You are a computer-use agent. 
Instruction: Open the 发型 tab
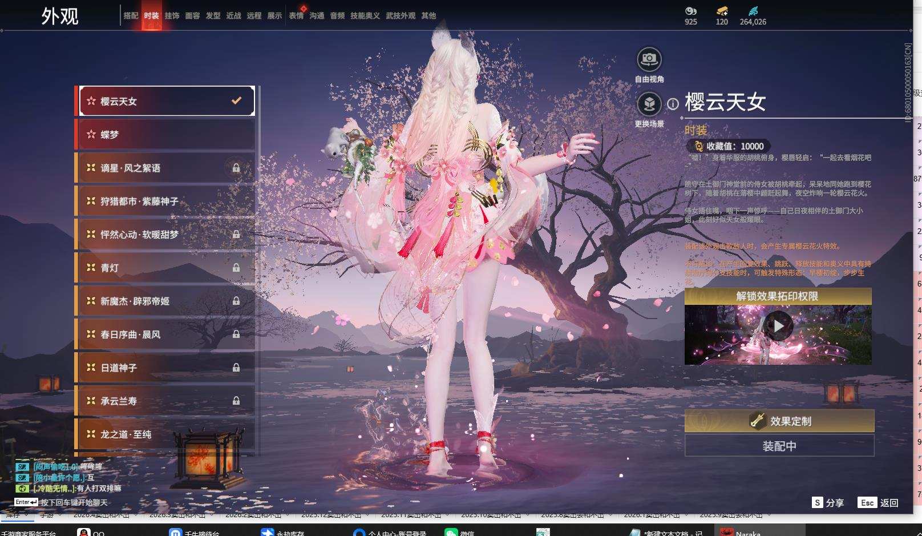point(213,16)
